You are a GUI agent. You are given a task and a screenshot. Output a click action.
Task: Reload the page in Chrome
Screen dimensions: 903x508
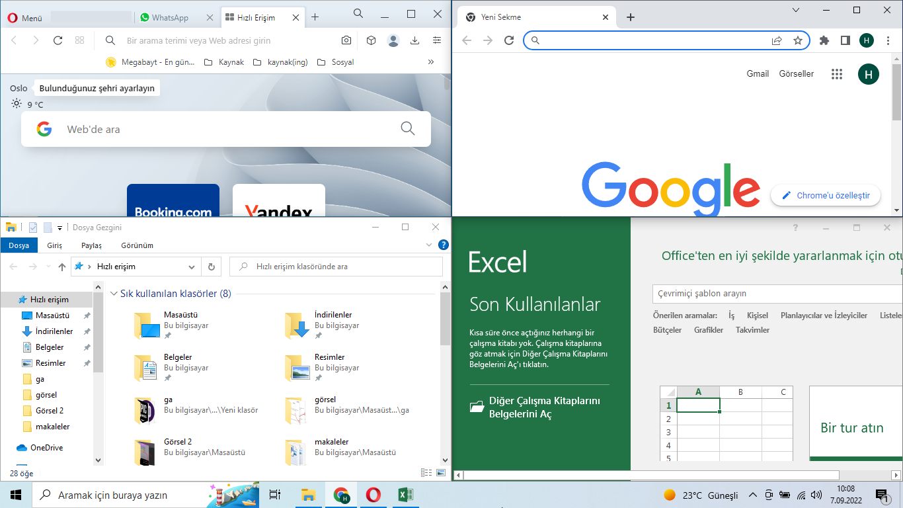(x=509, y=40)
